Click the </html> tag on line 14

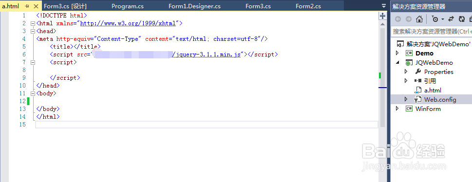click(x=48, y=116)
